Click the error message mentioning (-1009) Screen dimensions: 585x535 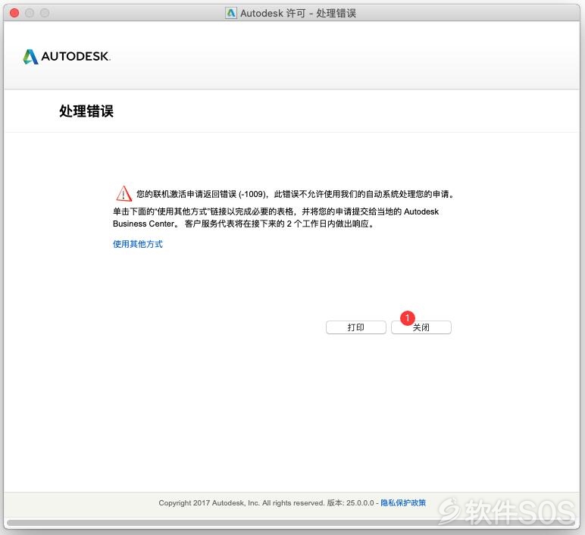pyautogui.click(x=295, y=194)
